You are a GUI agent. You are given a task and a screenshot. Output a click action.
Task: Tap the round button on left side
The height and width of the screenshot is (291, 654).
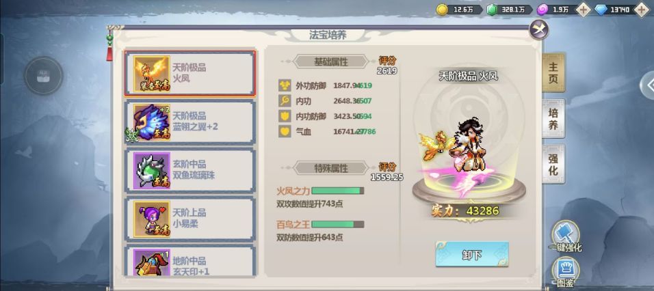click(43, 77)
